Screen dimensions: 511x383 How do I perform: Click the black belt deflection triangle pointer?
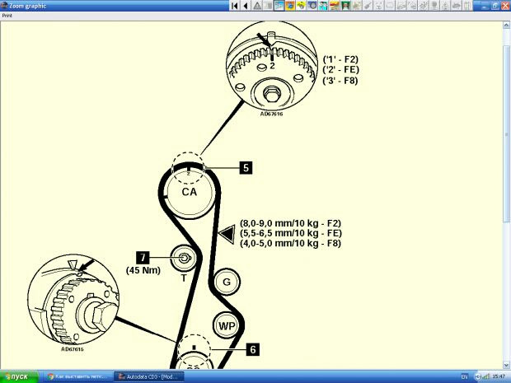[x=227, y=234]
